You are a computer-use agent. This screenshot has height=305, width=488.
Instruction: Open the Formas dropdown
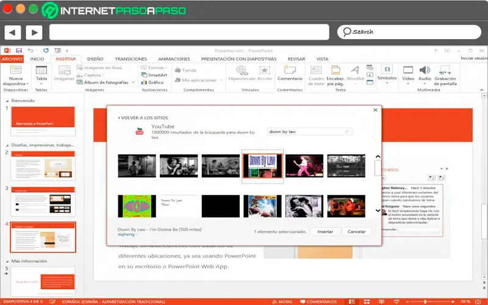coord(156,68)
